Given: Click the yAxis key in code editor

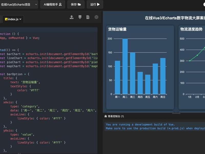Looking at the screenshot, I should pyautogui.click(x=8, y=131).
